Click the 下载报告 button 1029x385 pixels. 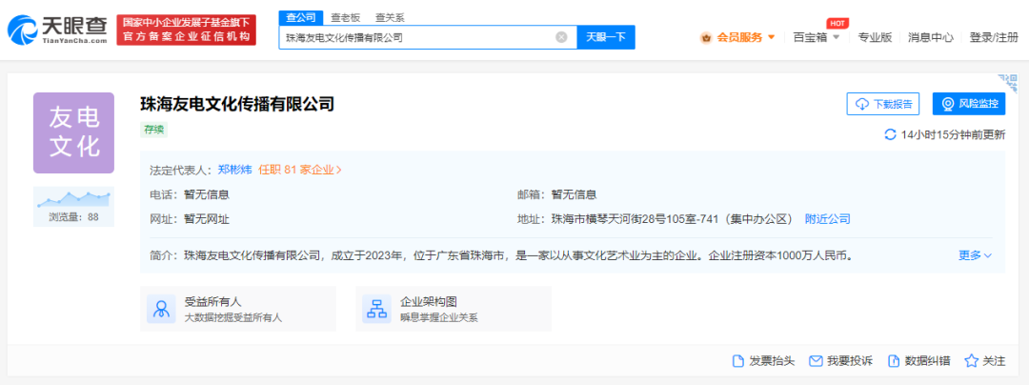[883, 104]
